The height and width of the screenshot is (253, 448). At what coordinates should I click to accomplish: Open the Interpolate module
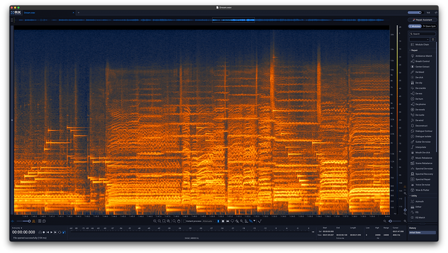point(419,147)
